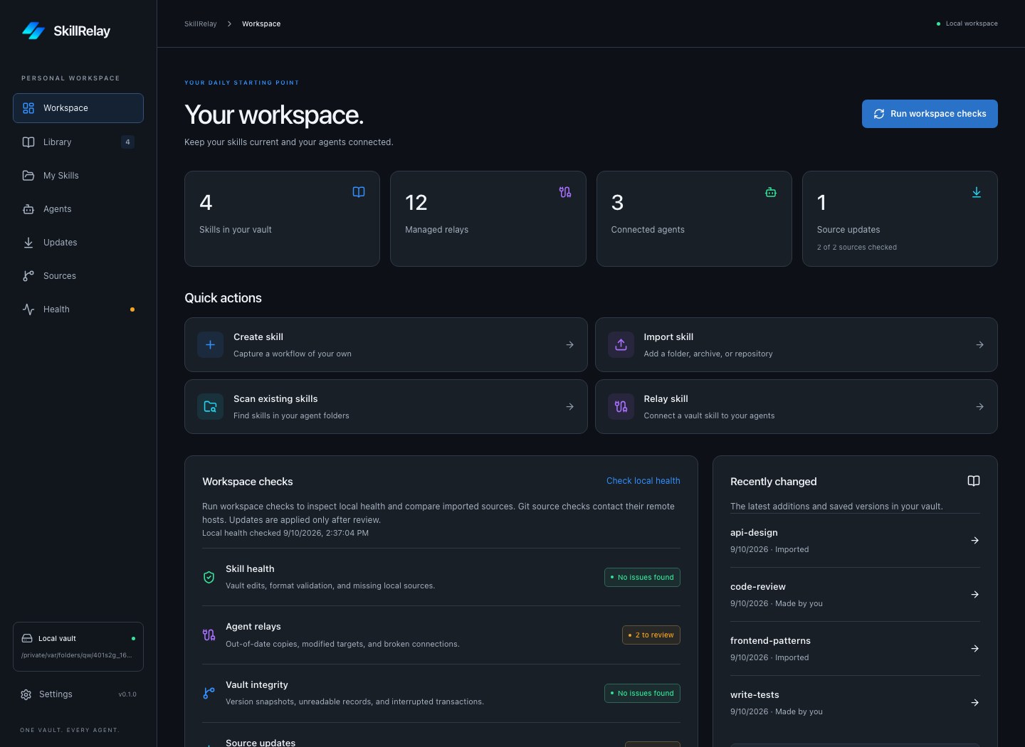Go to the Library section
Viewport: 1025px width, 747px height.
(78, 142)
